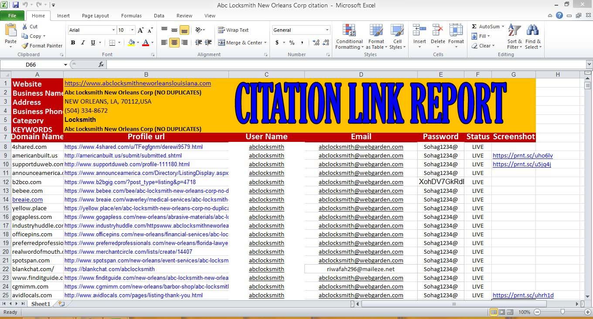The image size is (593, 319).
Task: Open Sort & Filter options
Action: pyautogui.click(x=514, y=37)
